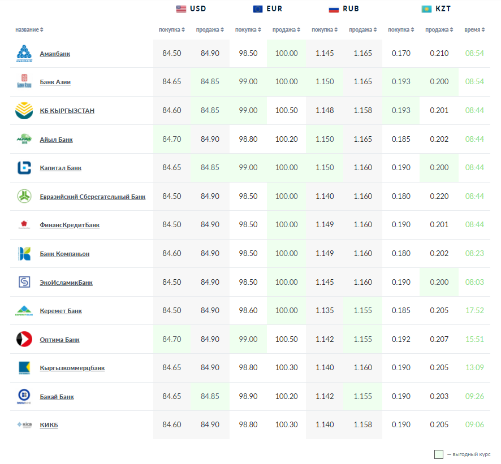Viewport: 501px width, 464px height.
Task: Sort by USD покупка column
Action: [171, 29]
